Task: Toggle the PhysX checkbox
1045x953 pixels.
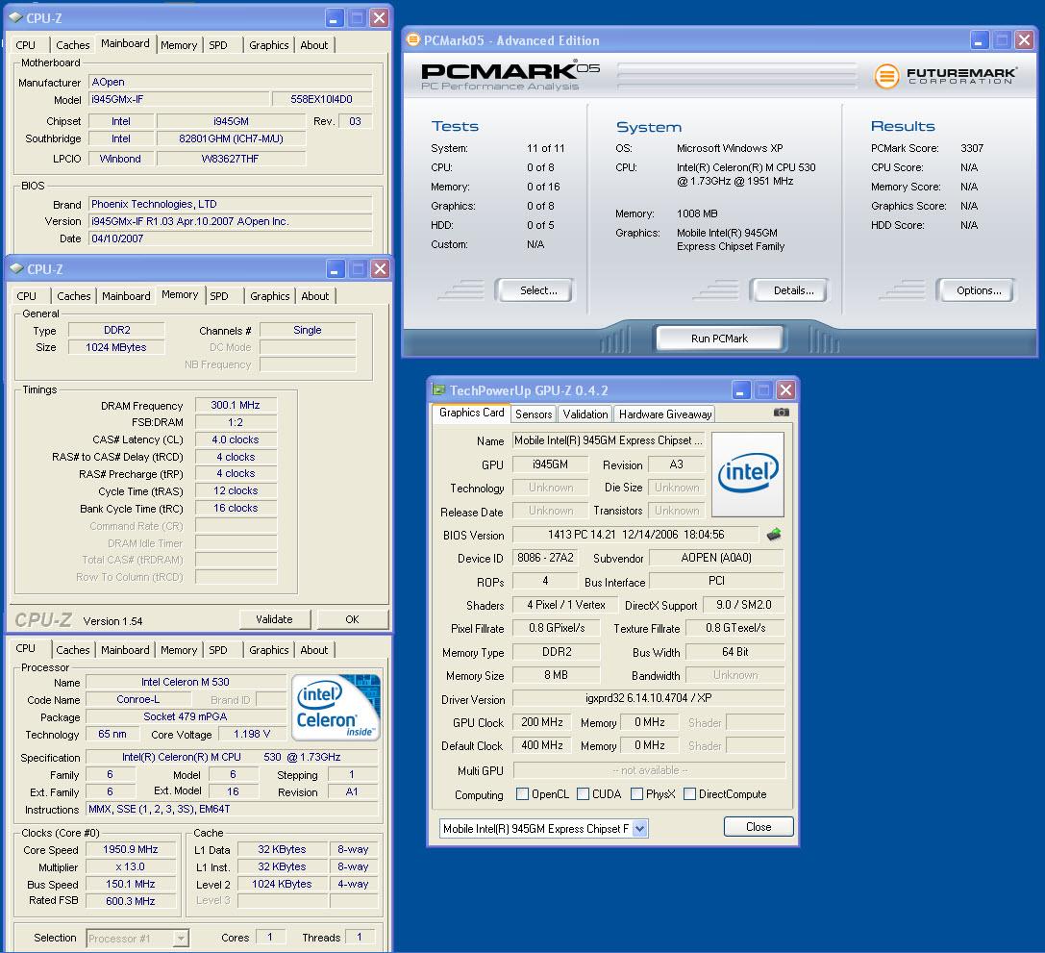Action: [636, 793]
